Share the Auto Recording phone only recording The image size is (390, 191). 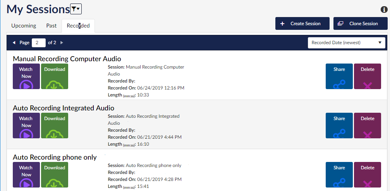point(339,175)
